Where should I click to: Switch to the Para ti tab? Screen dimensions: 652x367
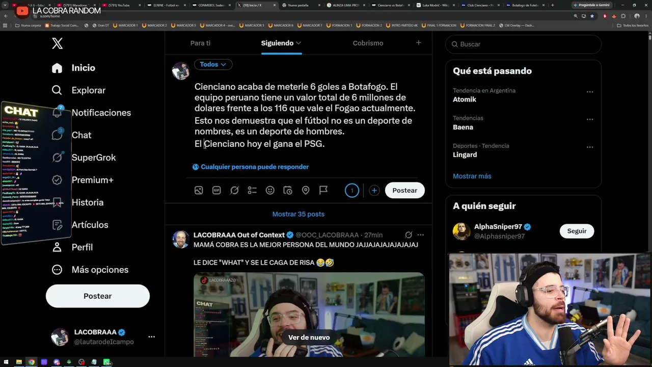coord(200,43)
